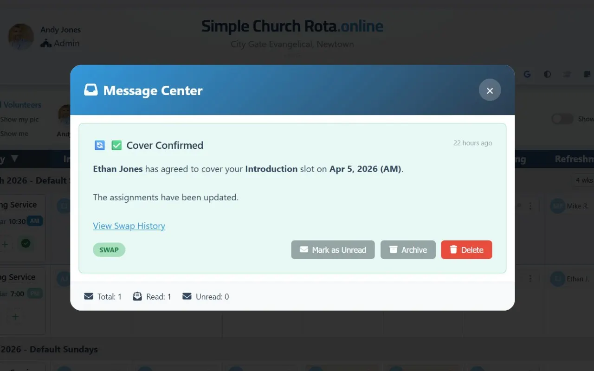Click Andy Jones profile avatar at the top
This screenshot has width=594, height=371.
tap(21, 37)
